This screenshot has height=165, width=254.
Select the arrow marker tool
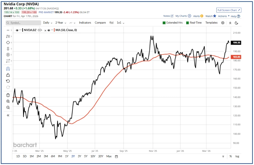[x=8, y=49]
